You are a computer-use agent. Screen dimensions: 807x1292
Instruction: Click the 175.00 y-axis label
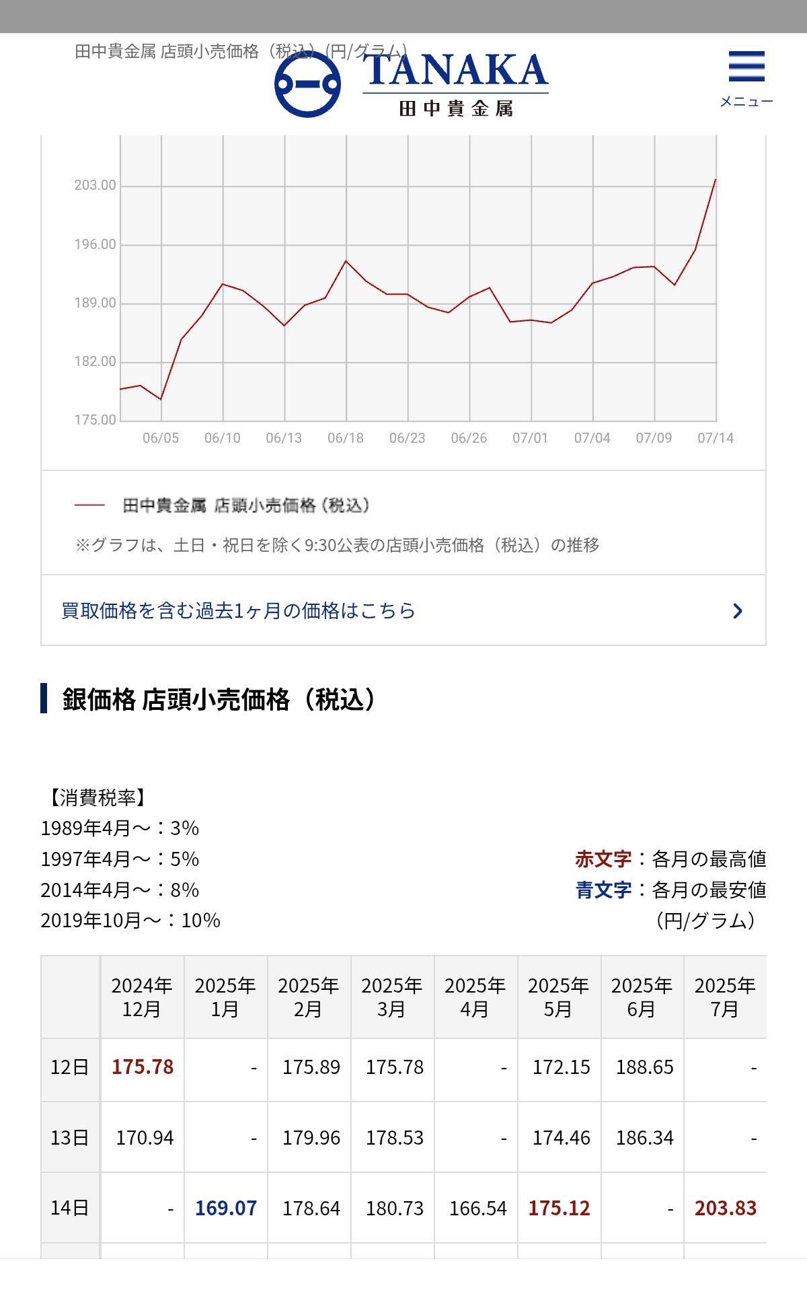coord(95,420)
